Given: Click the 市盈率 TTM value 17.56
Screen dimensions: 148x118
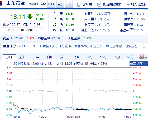Looking at the screenshot, I should coord(140,30).
